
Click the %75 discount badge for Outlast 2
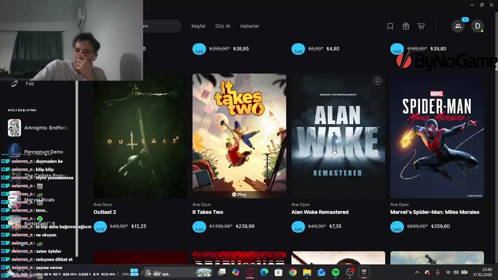click(x=100, y=227)
